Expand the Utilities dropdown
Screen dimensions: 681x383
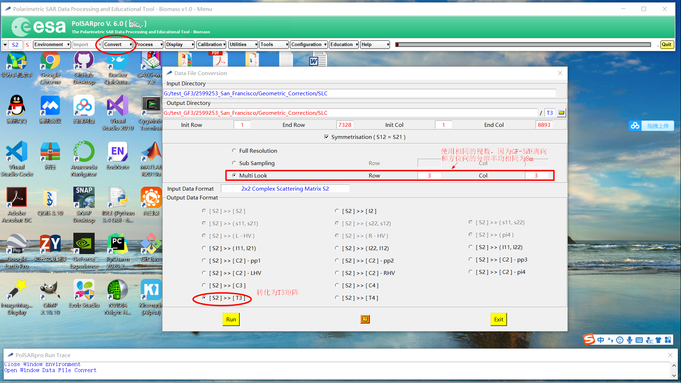coord(242,44)
